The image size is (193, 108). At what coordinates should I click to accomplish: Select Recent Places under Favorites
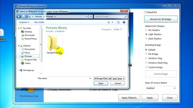coord(31,39)
